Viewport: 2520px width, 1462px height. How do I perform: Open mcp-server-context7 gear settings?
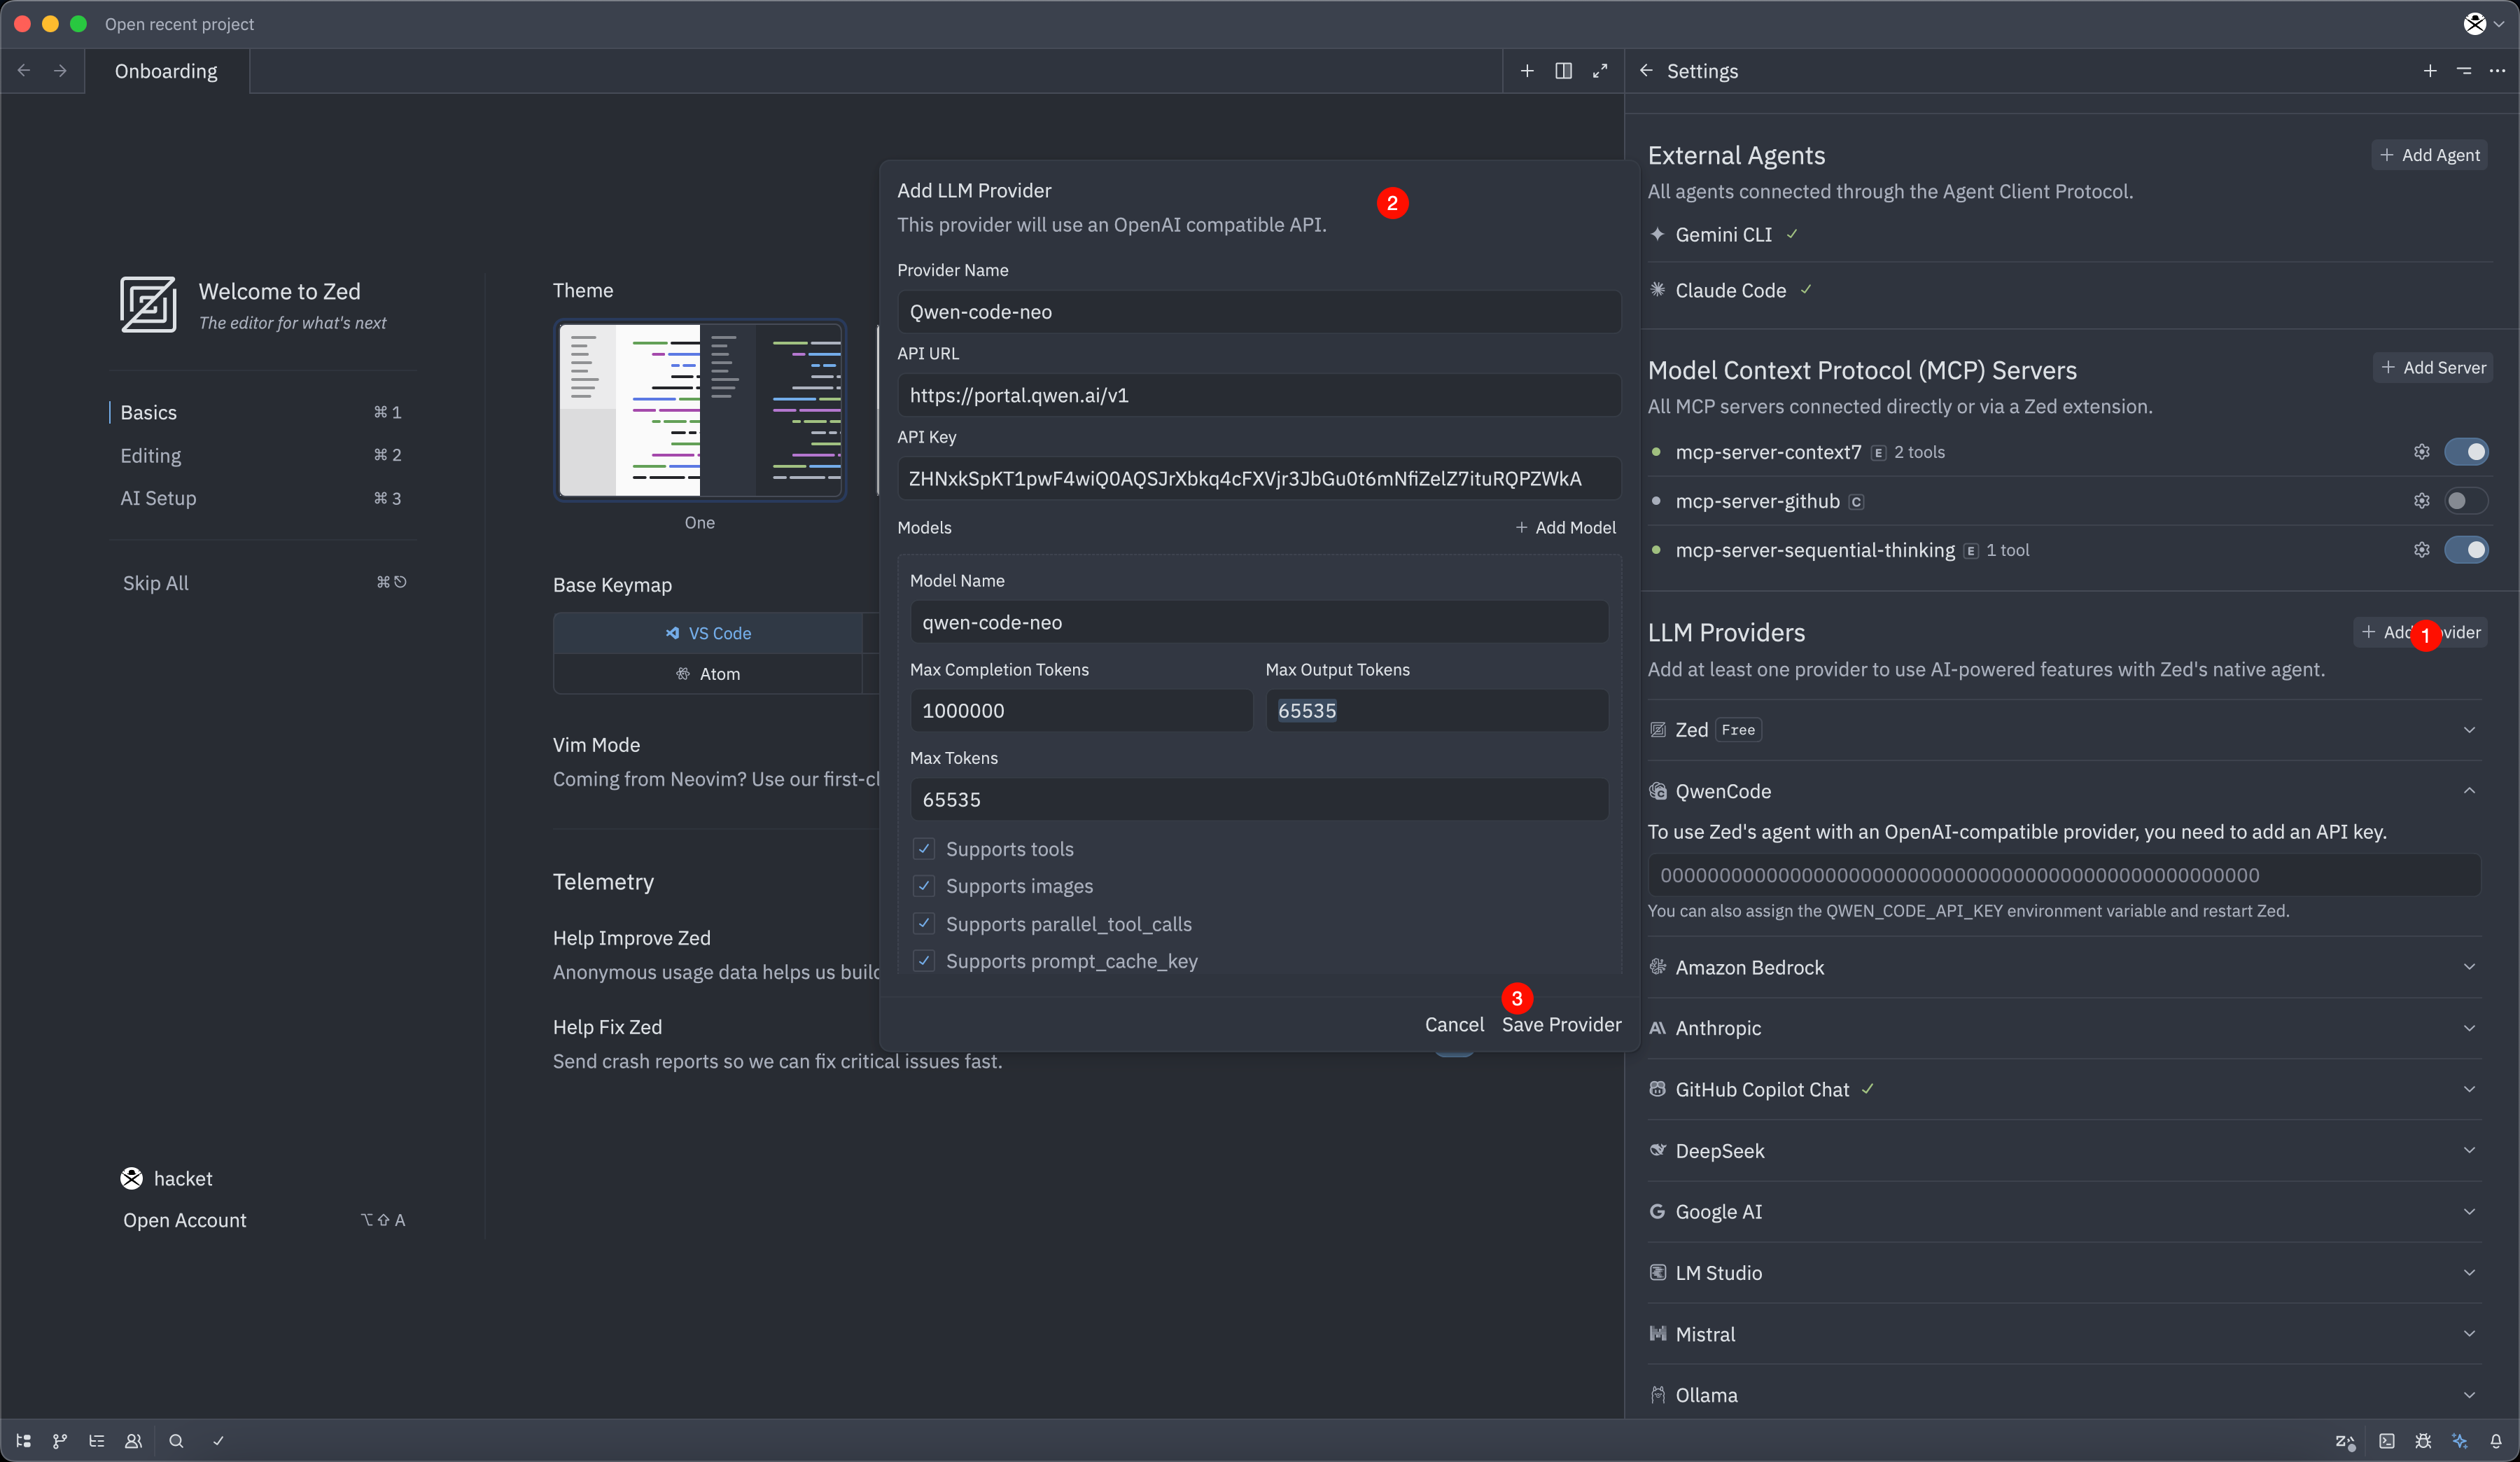pyautogui.click(x=2421, y=452)
